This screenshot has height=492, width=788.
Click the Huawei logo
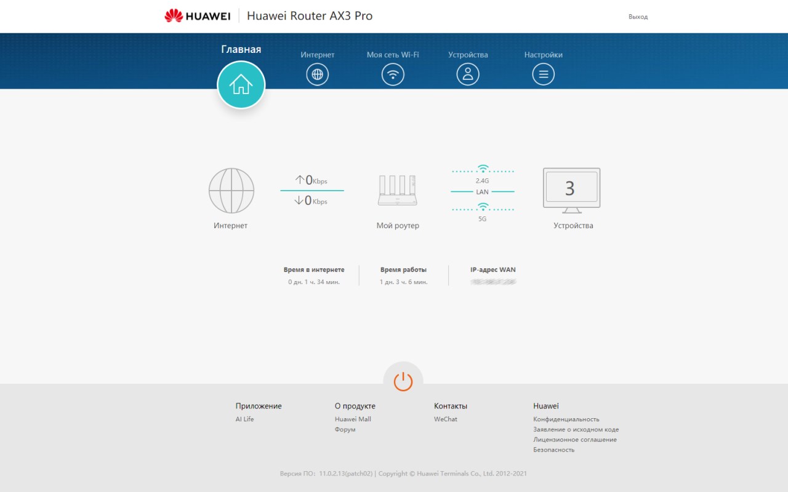tap(197, 16)
